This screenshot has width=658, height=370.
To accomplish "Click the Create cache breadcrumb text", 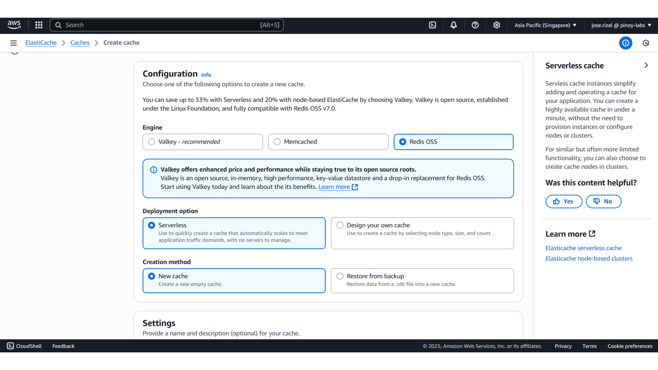I will (x=121, y=43).
